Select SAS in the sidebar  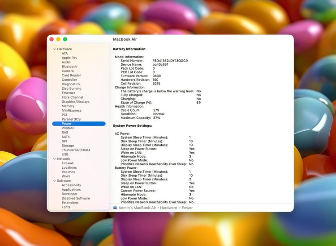(65, 133)
